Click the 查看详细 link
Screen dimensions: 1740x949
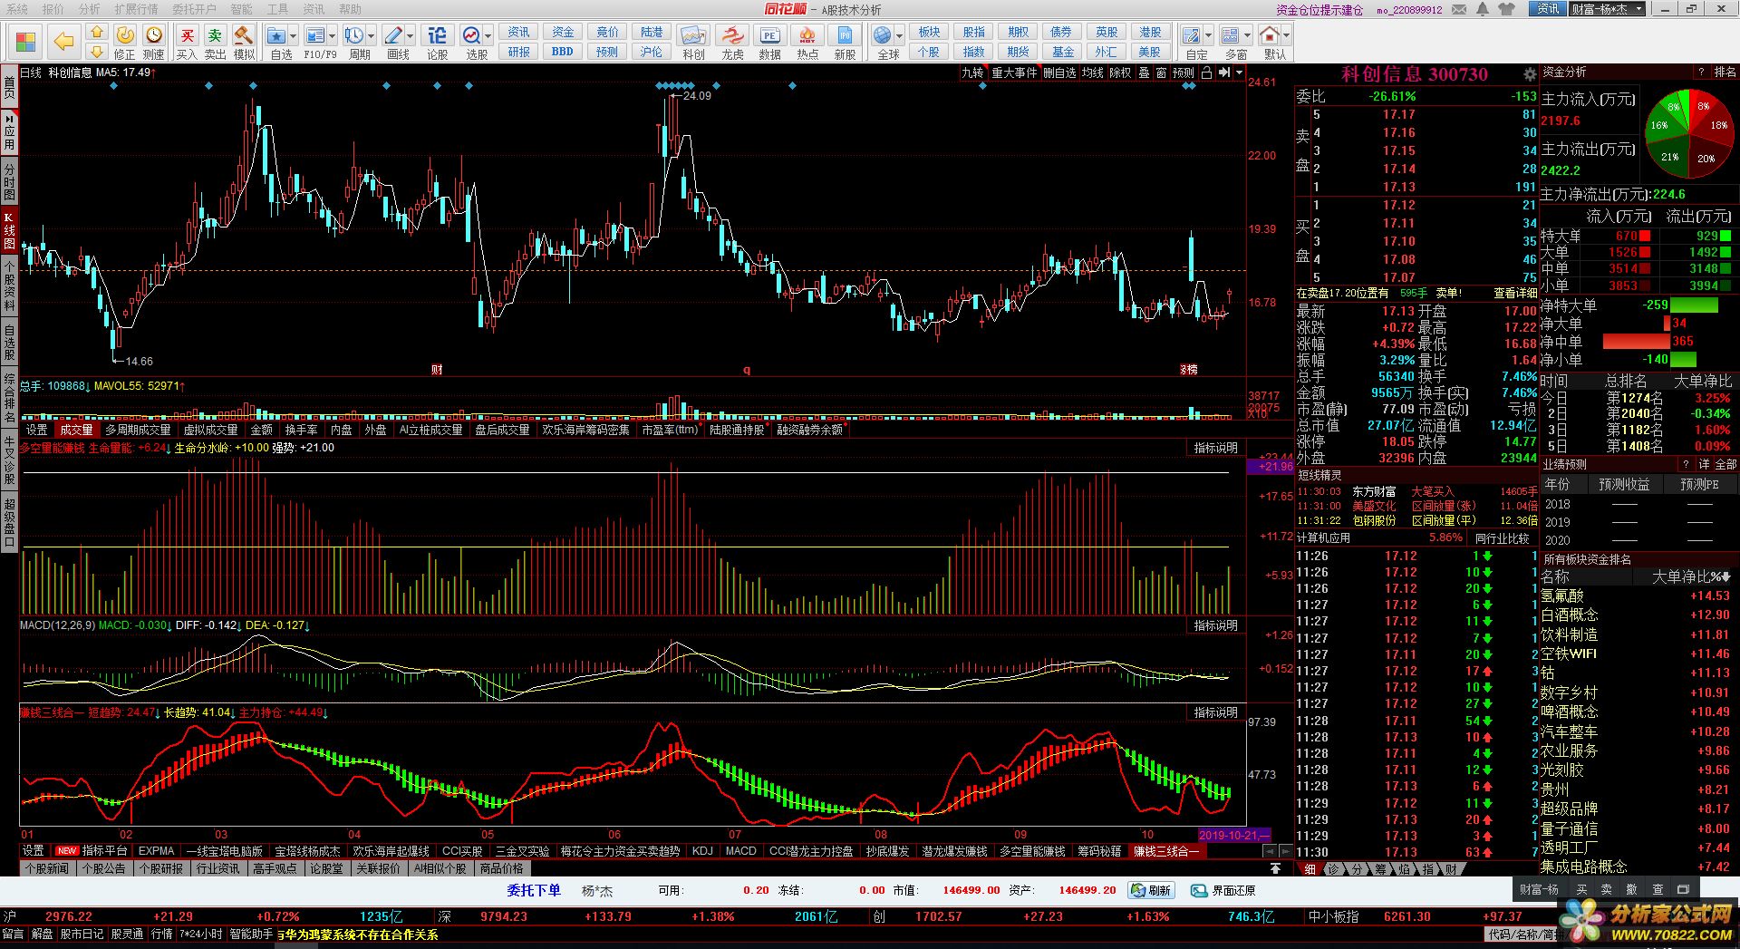1514,293
